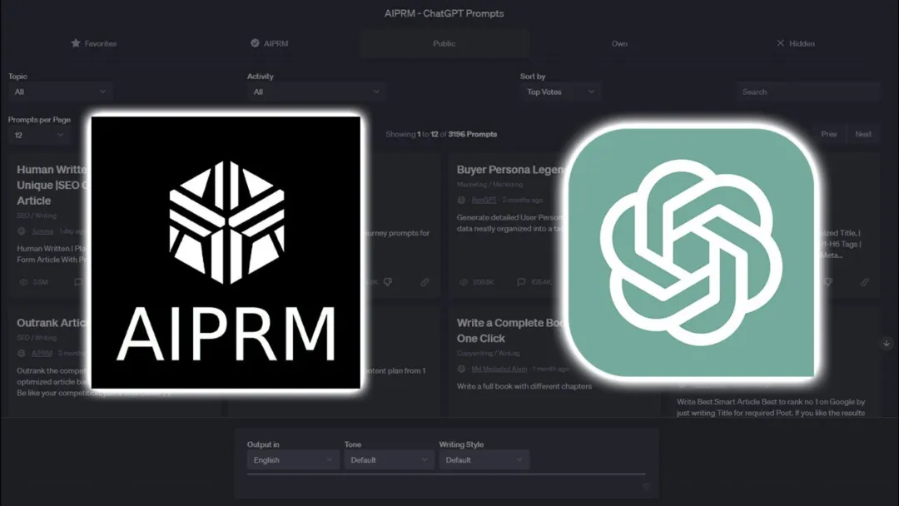The height and width of the screenshot is (506, 899).
Task: Select the Public prompts tab
Action: point(445,43)
